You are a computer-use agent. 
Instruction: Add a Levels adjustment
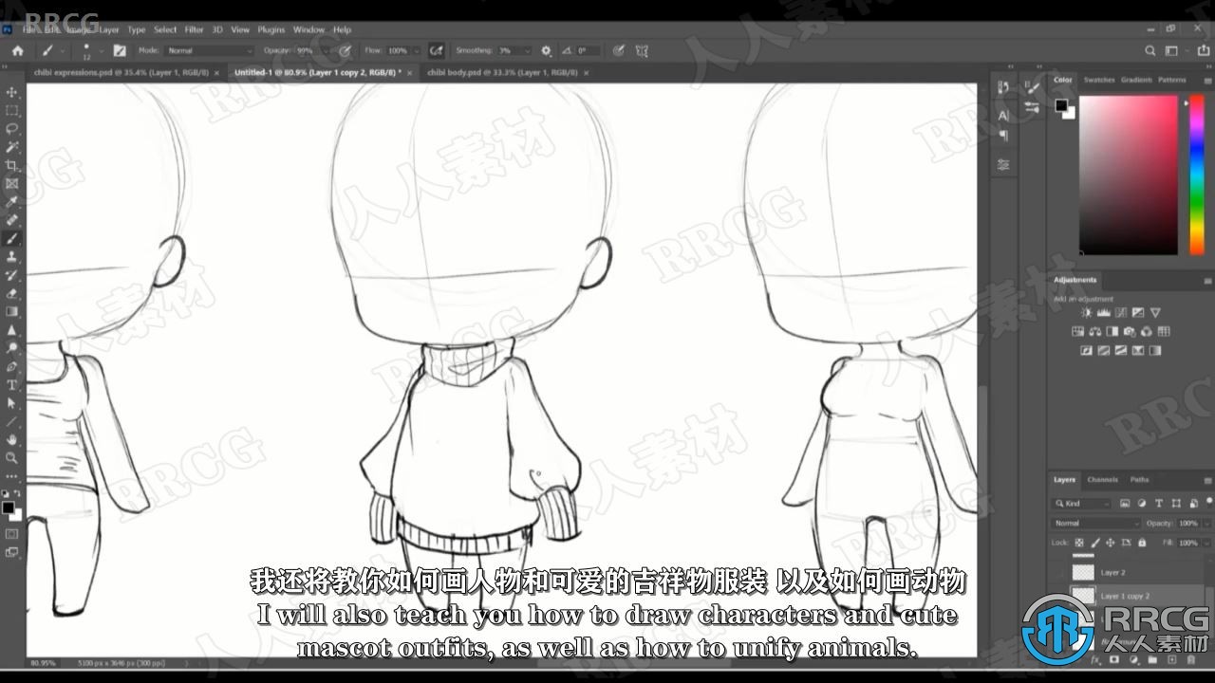(1104, 312)
